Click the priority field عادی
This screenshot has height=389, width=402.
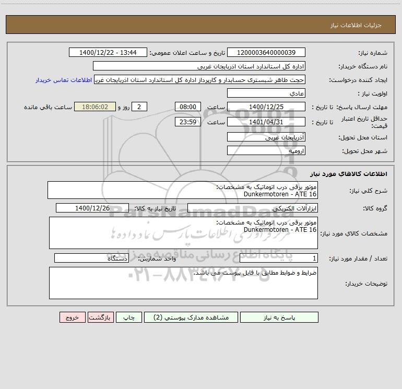click(266, 93)
